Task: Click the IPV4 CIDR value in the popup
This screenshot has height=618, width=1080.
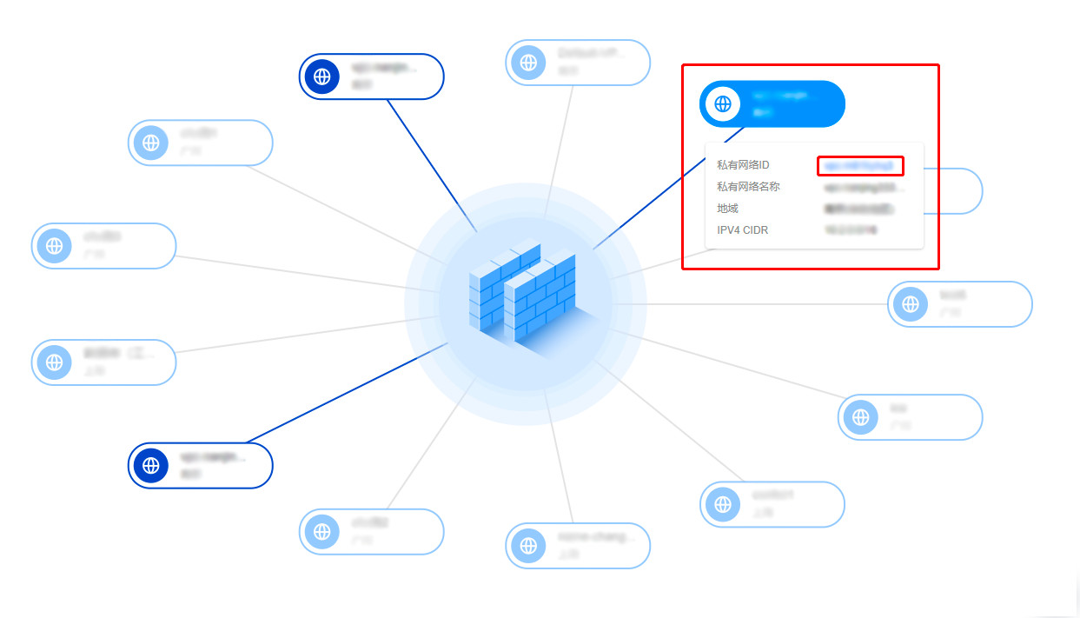Action: coord(851,230)
